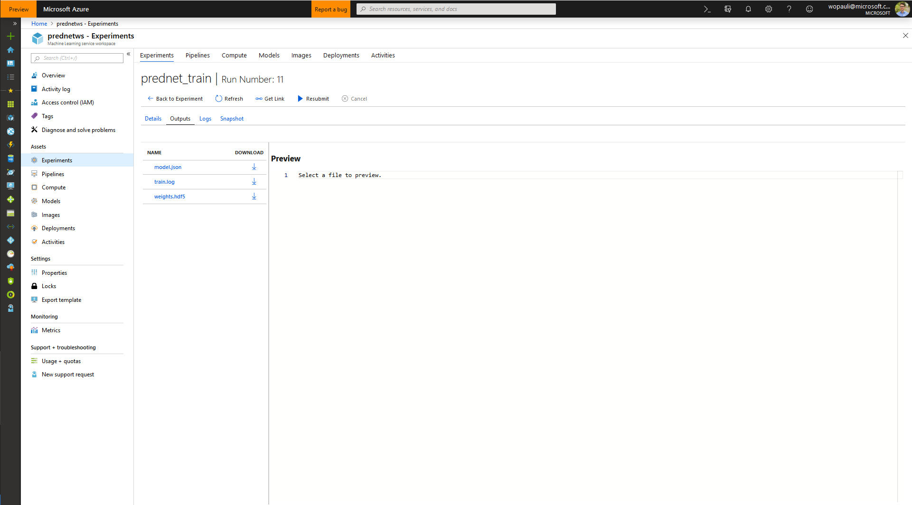Switch to the Logs tab
This screenshot has height=505, width=912.
pos(205,118)
